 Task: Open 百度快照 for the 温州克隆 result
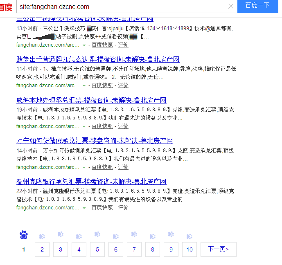[x=102, y=208]
